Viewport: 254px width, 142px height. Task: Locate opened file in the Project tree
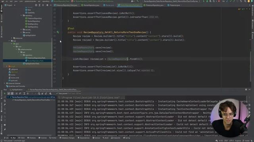tap(36, 5)
